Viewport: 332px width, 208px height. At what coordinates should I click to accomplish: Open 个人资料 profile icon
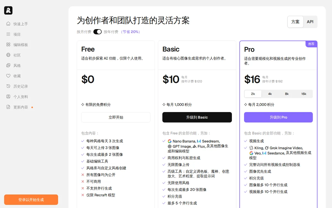coord(8,97)
